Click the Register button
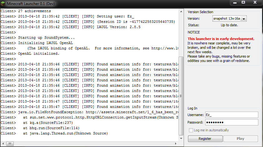Viewport: 263px width, 147px height. 205,139
